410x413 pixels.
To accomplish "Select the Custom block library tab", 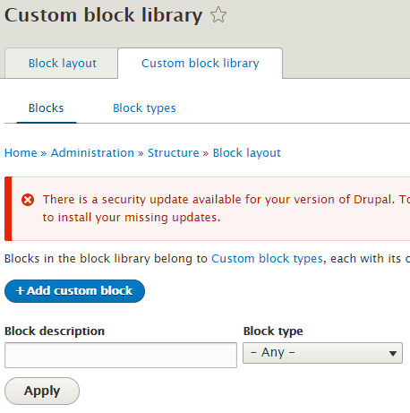I will (201, 64).
